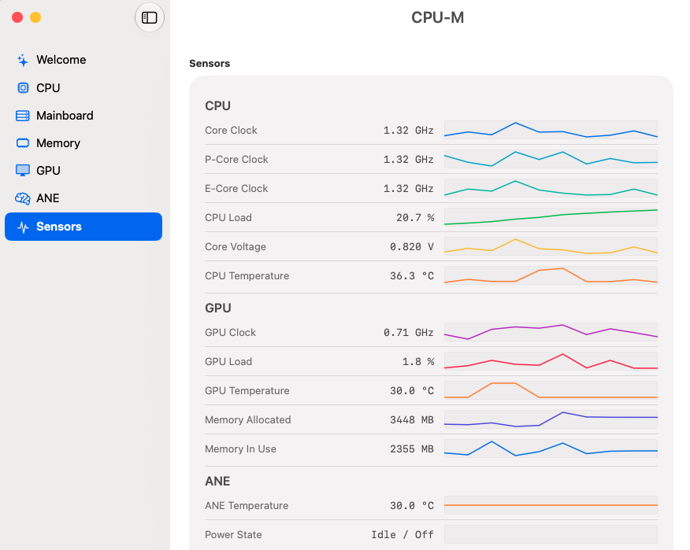690x550 pixels.
Task: Click the GPU Clock label
Action: 230,332
